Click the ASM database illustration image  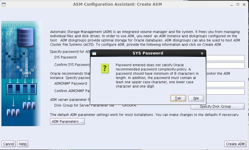21,73
